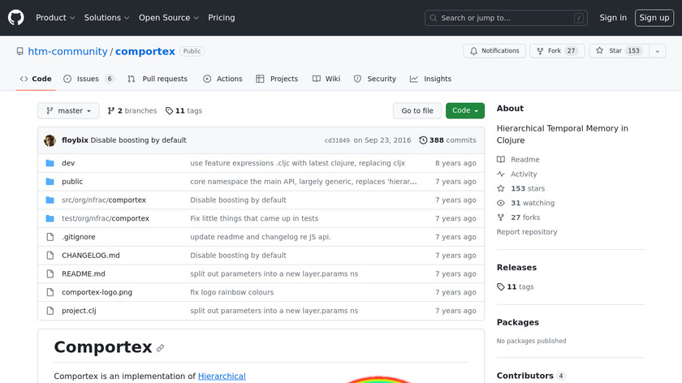
Task: Expand the master branch selector
Action: 68,111
